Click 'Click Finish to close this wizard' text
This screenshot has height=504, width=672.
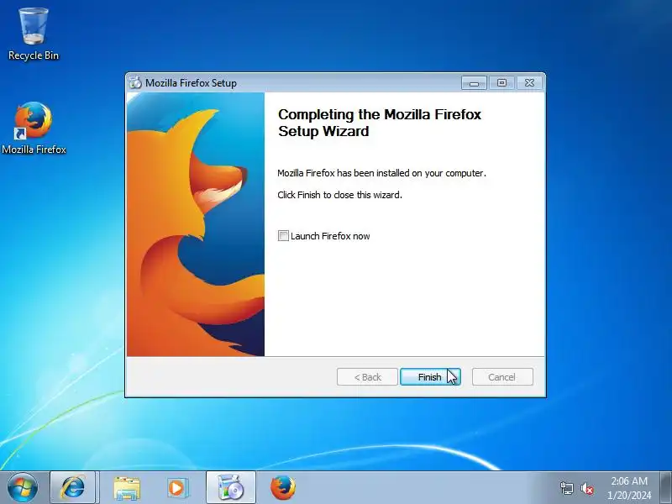coord(339,195)
